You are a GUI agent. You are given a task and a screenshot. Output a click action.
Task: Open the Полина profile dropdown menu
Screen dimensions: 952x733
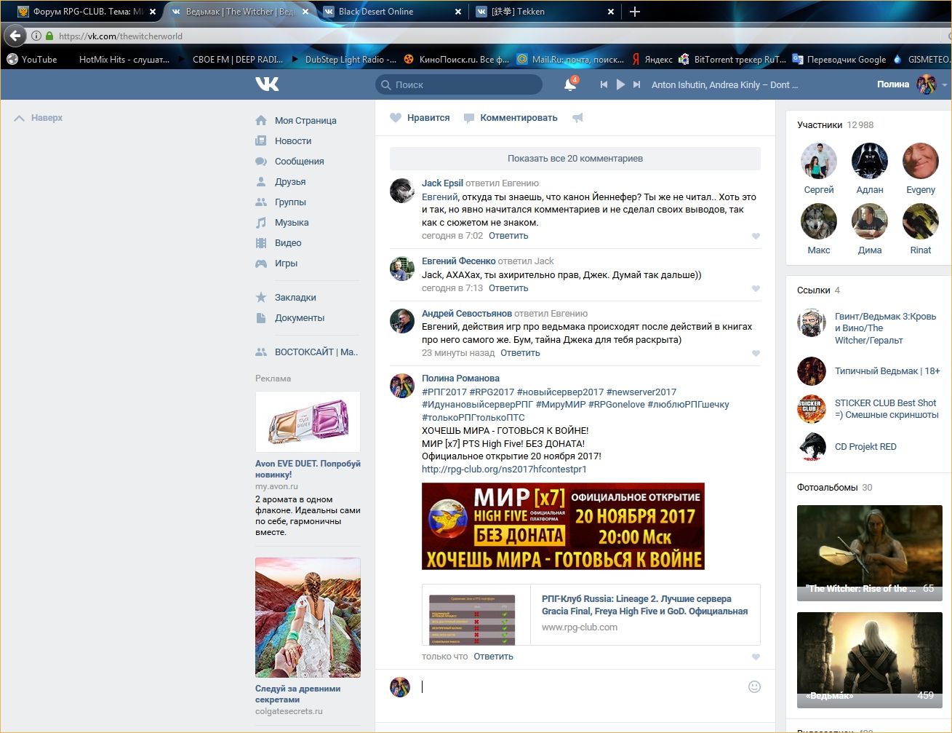tap(944, 85)
